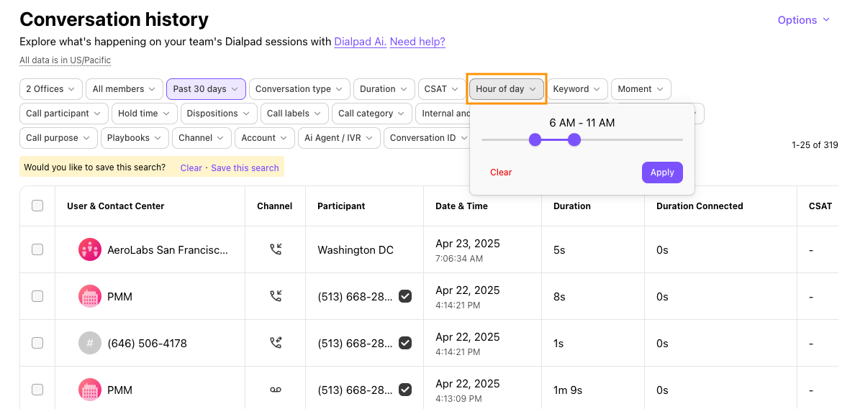Click the verified check badge in the 1m 9s row
855x409 pixels.
tap(405, 390)
